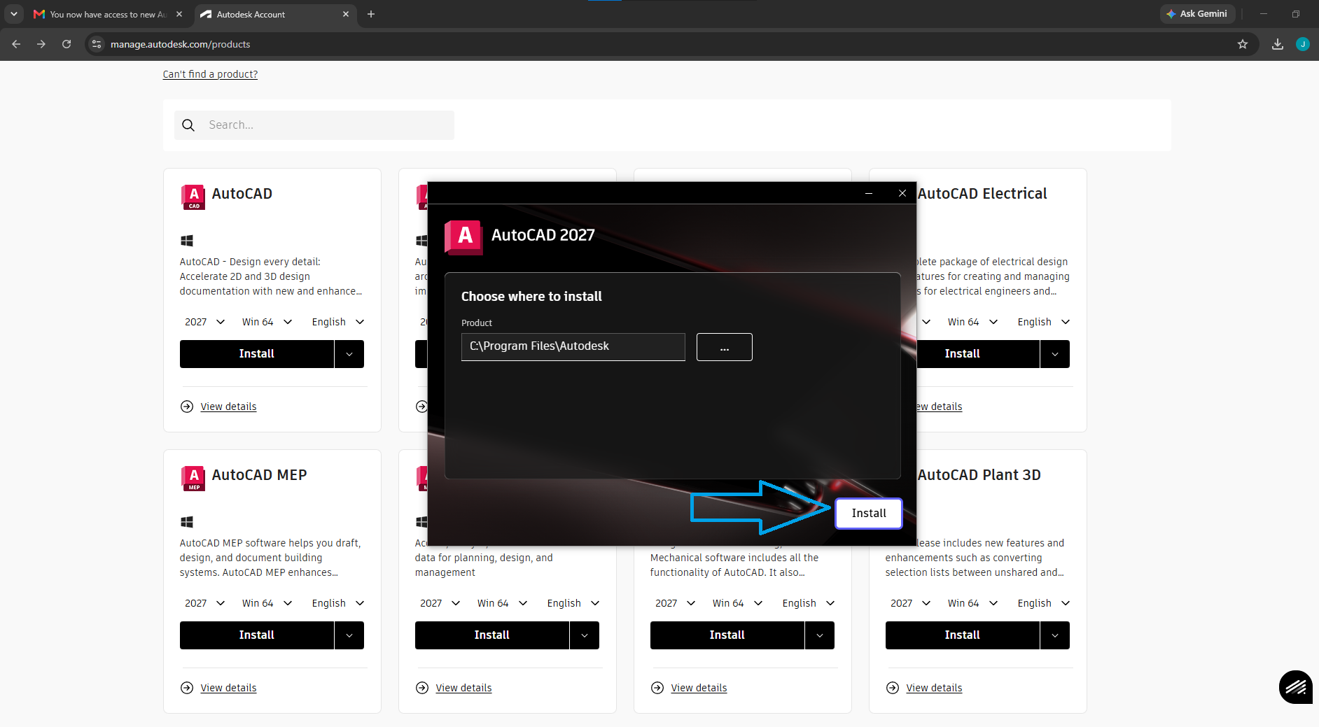
Task: Open the floating chat widget icon
Action: click(1295, 687)
